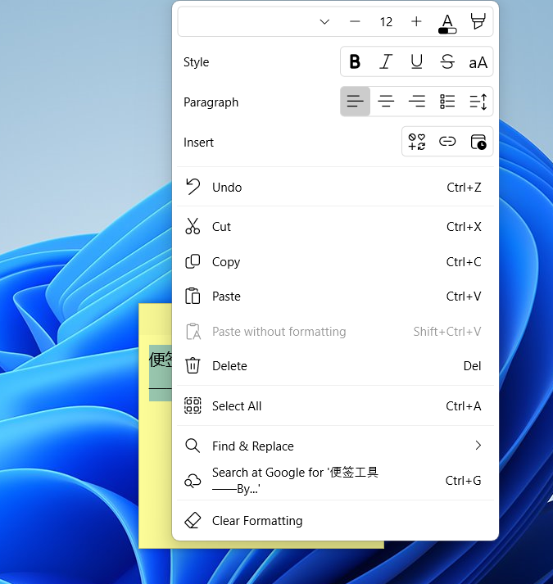Click the cloud search icon
Image resolution: width=553 pixels, height=584 pixels.
tap(193, 481)
